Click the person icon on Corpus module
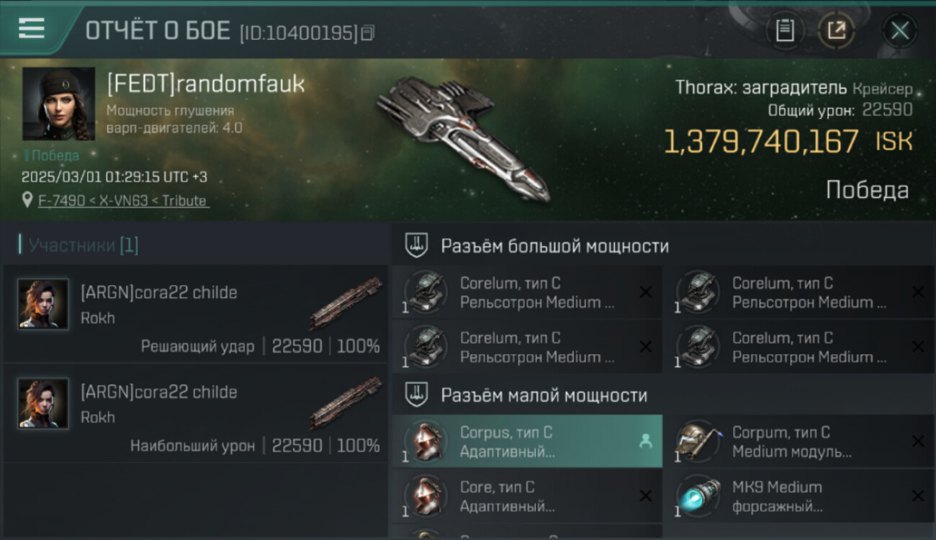 [646, 441]
